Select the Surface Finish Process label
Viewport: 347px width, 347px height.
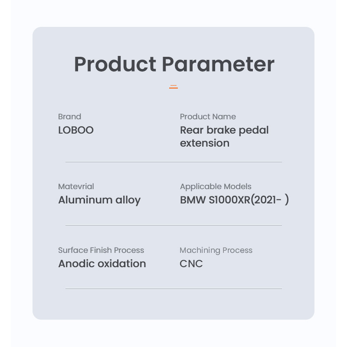[101, 250]
